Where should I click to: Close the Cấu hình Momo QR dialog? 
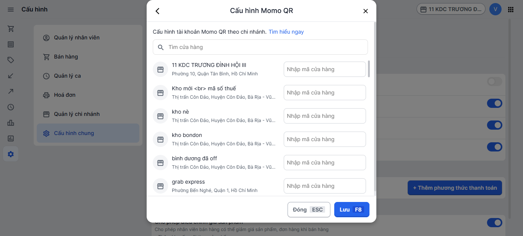tap(365, 11)
